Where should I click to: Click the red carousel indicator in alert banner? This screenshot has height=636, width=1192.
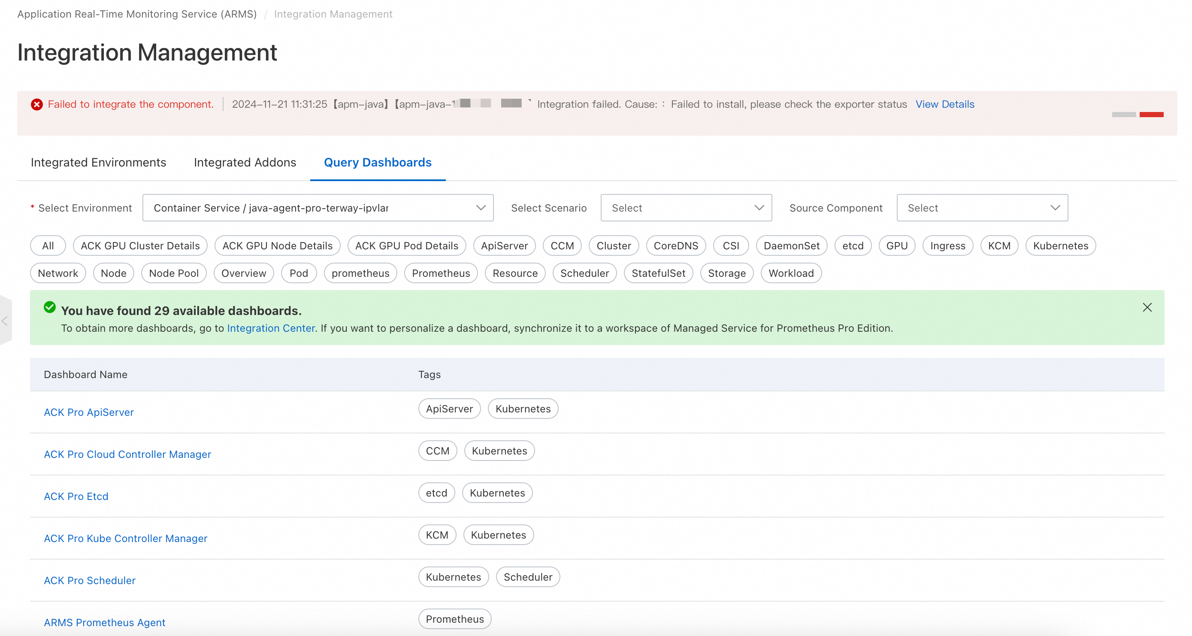(x=1151, y=115)
